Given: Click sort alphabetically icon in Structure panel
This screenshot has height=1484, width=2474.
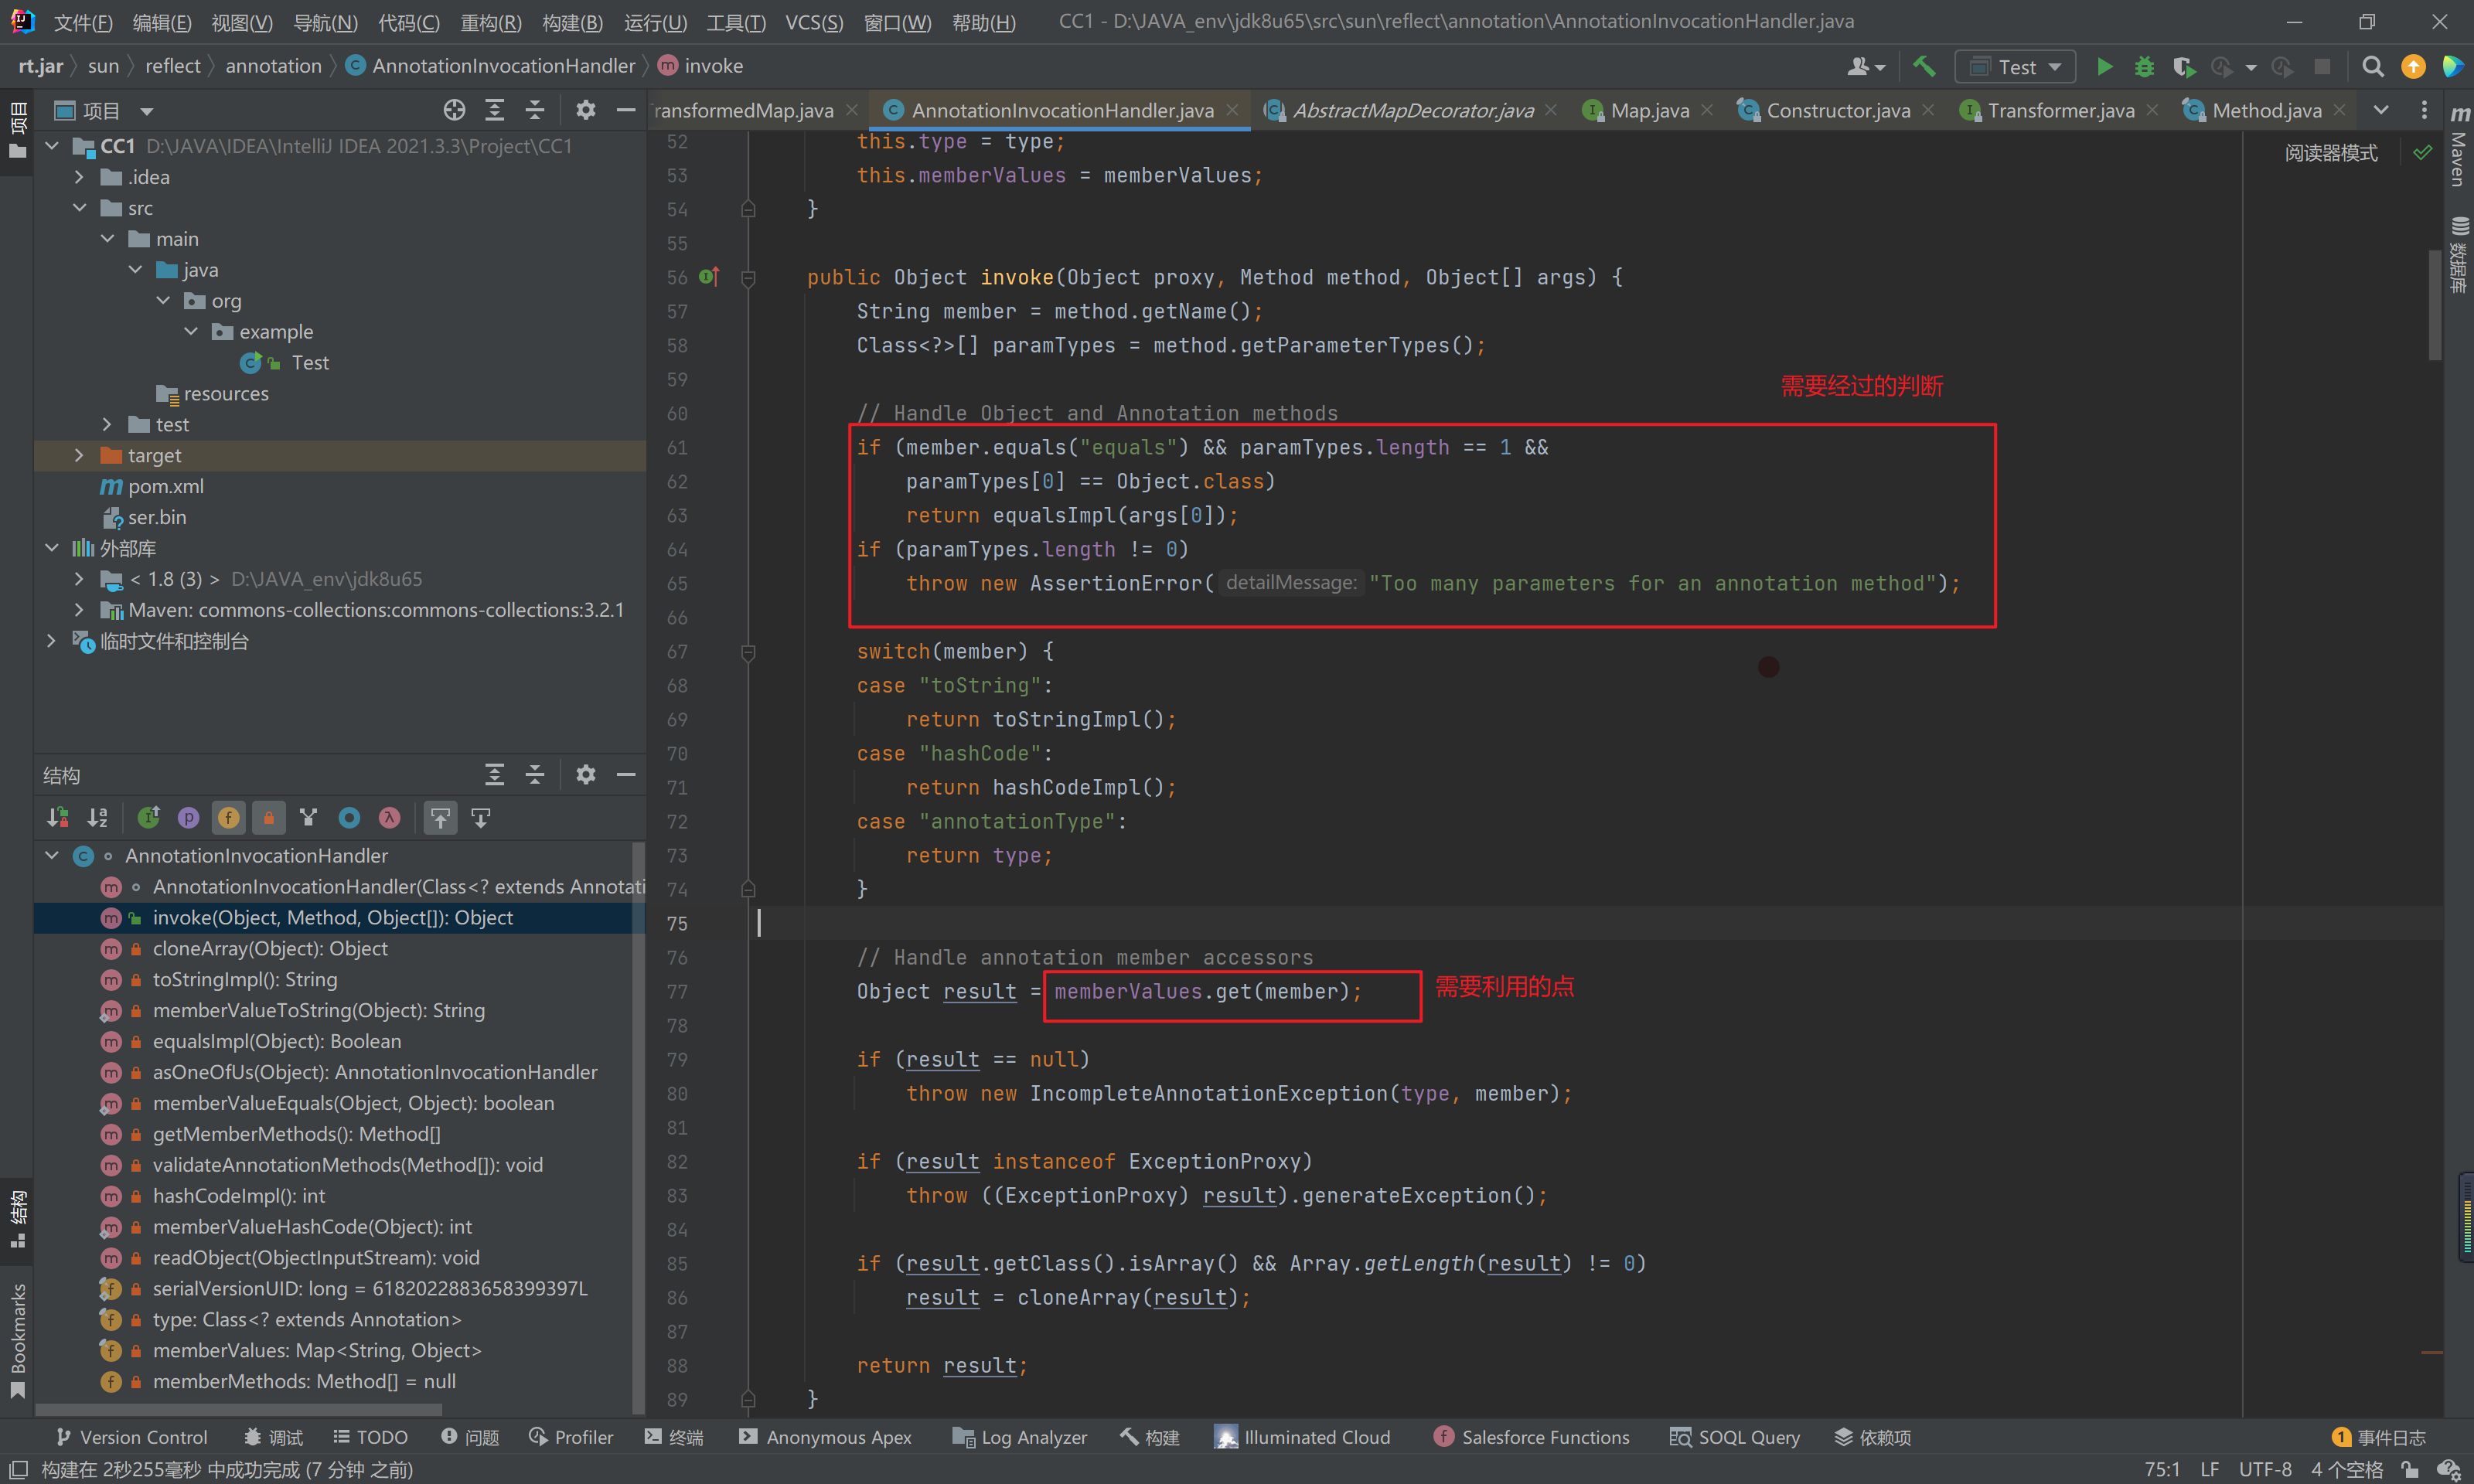Looking at the screenshot, I should point(97,818).
